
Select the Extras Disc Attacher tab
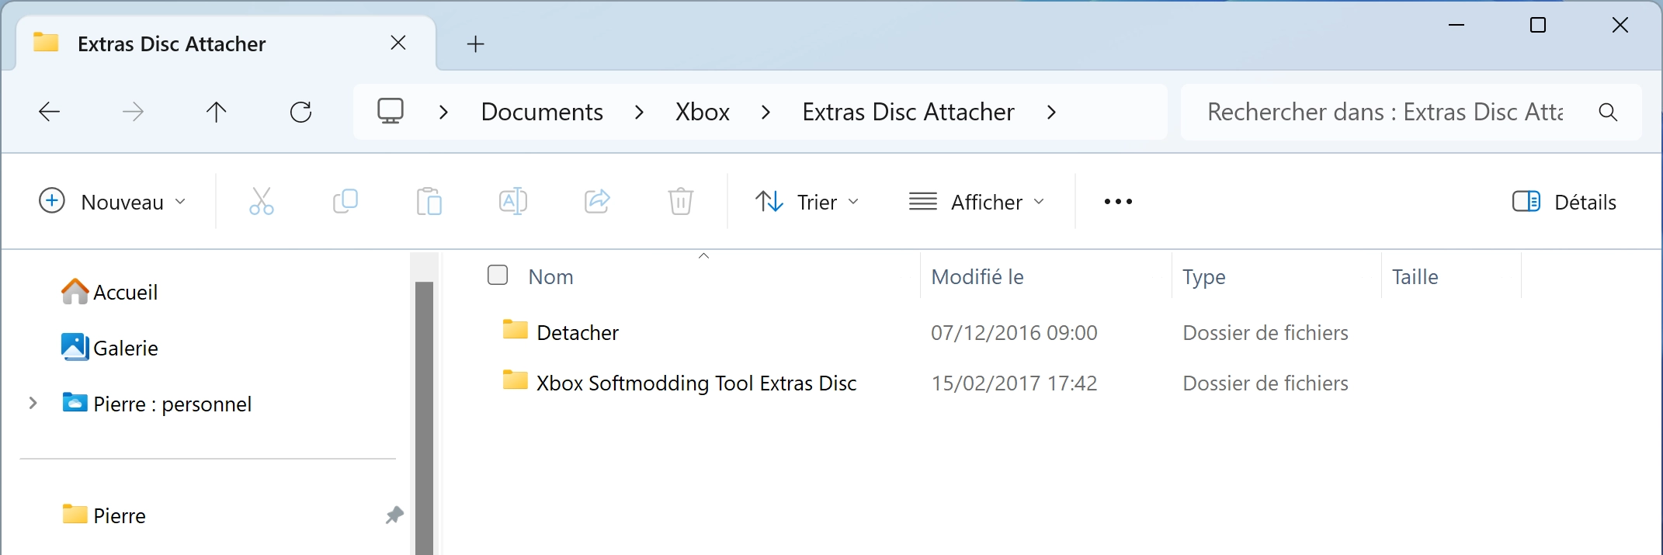click(x=225, y=43)
